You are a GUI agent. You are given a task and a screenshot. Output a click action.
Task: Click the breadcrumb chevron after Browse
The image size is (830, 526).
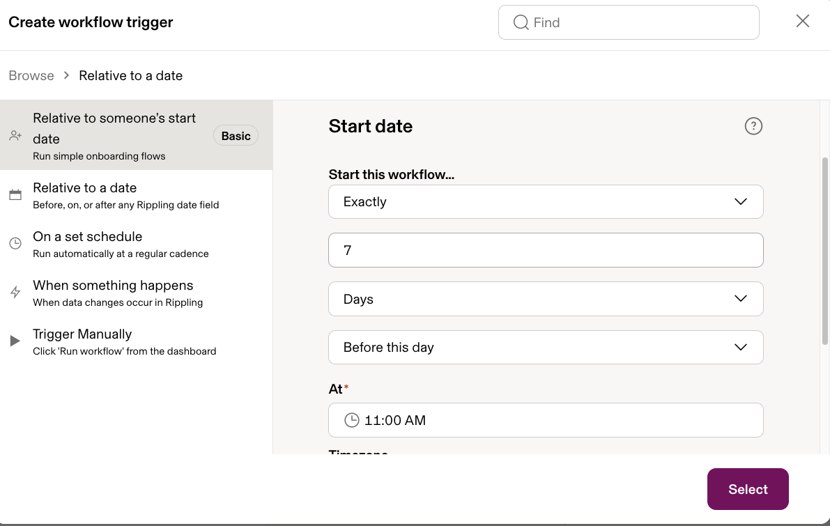click(x=66, y=75)
